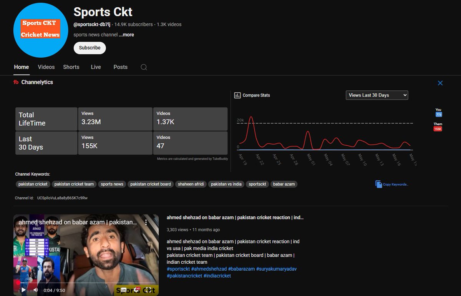Image resolution: width=461 pixels, height=296 pixels.
Task: Click the #ahmedshehzad hashtag
Action: [x=209, y=269]
